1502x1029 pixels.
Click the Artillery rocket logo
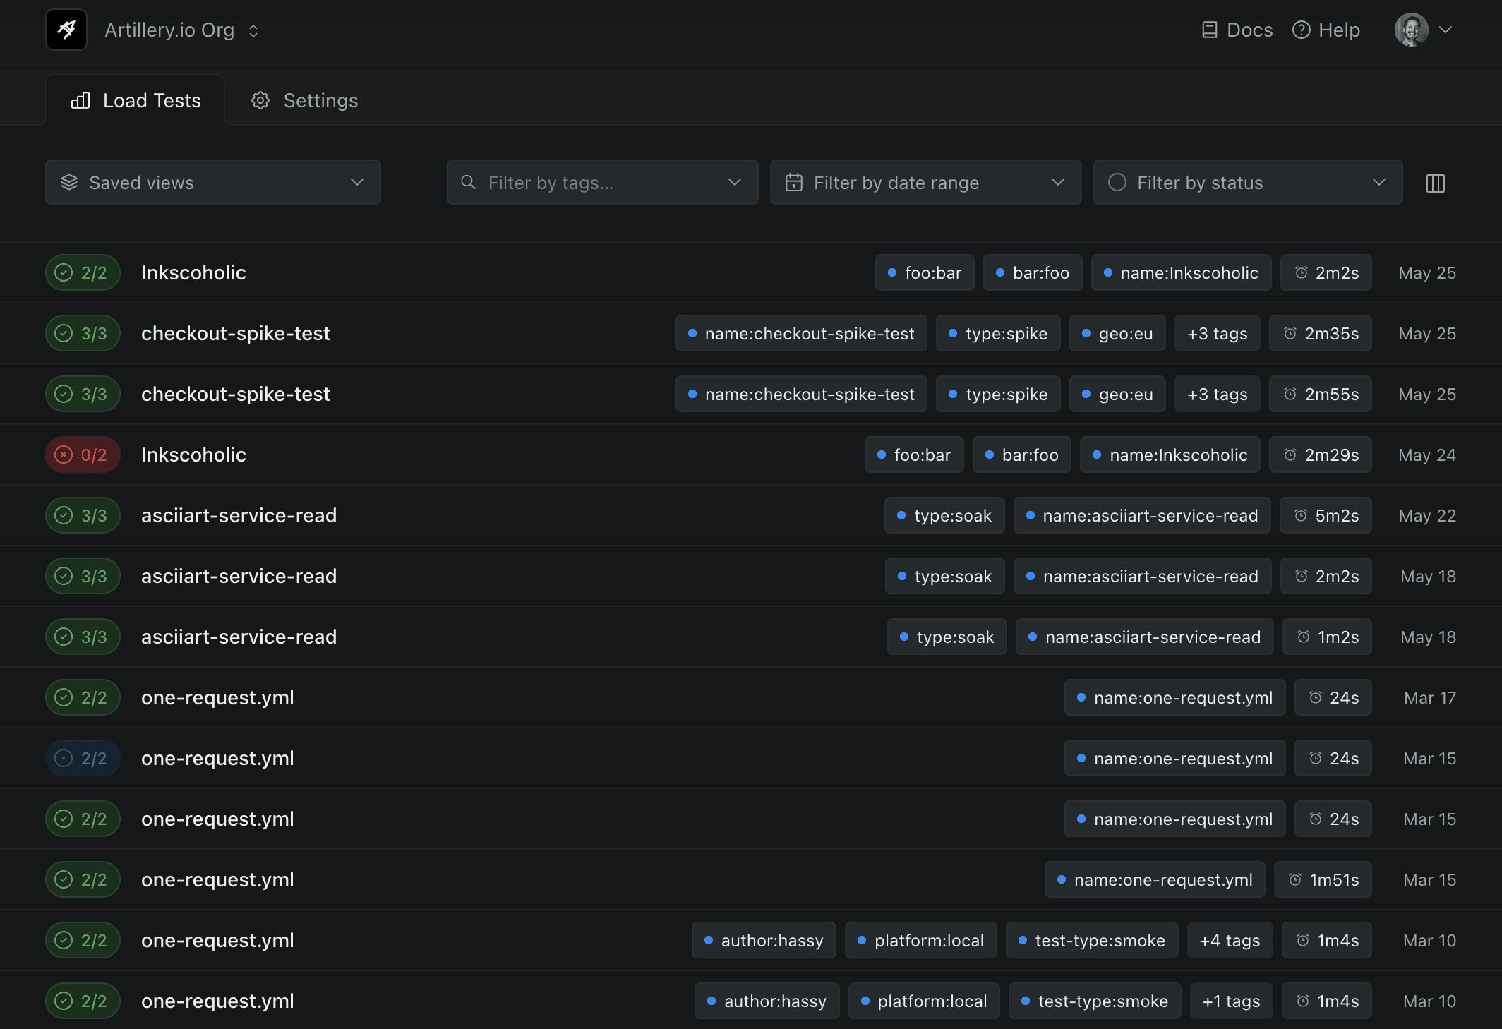point(66,30)
